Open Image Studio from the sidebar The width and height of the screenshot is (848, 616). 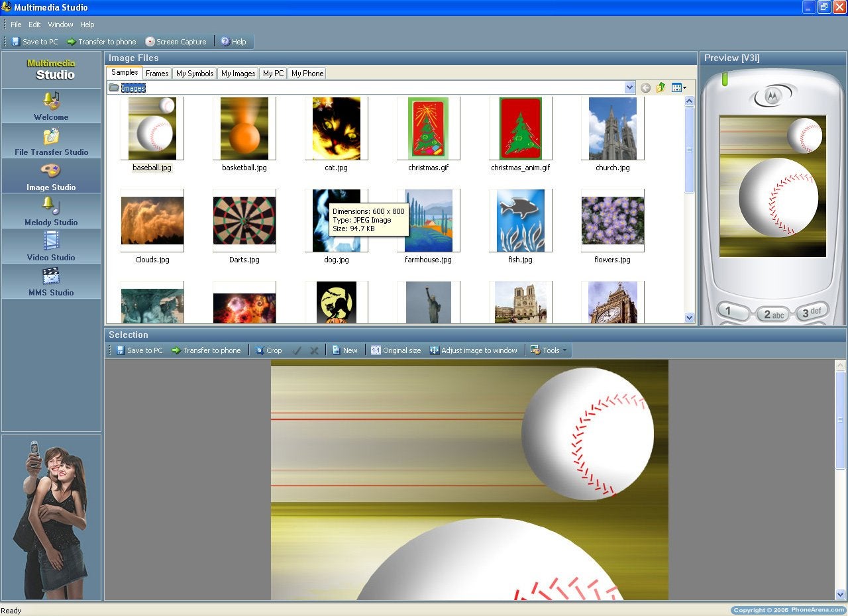(x=51, y=176)
